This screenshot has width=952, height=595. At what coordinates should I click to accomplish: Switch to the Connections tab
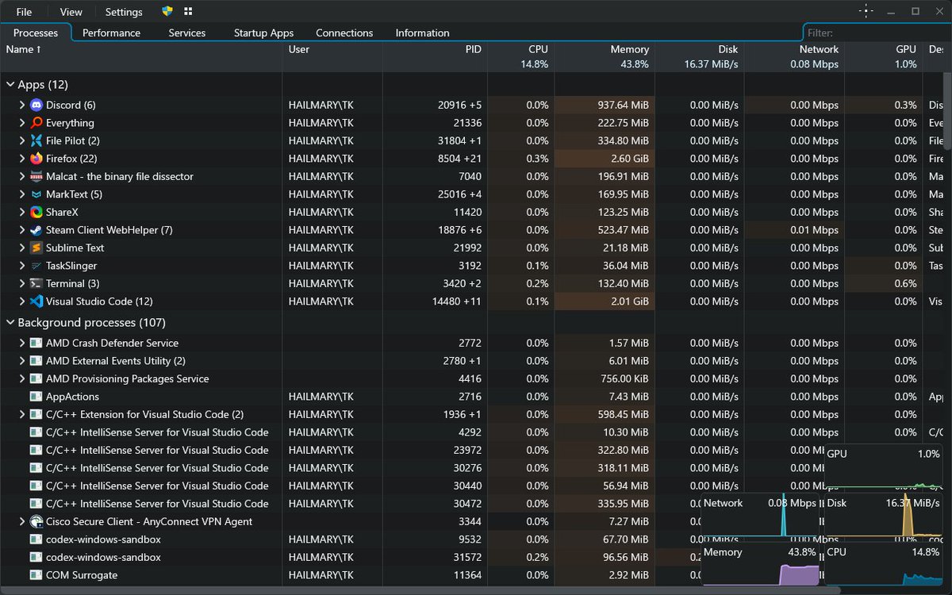point(344,33)
